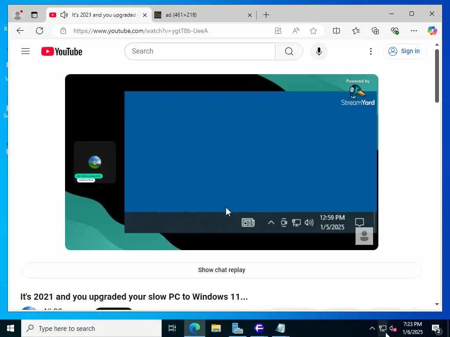The image size is (450, 337).
Task: Close the "ad (461×218)" tab
Action: (x=250, y=15)
